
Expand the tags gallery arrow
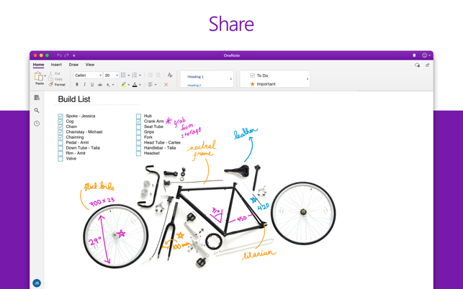pos(307,79)
